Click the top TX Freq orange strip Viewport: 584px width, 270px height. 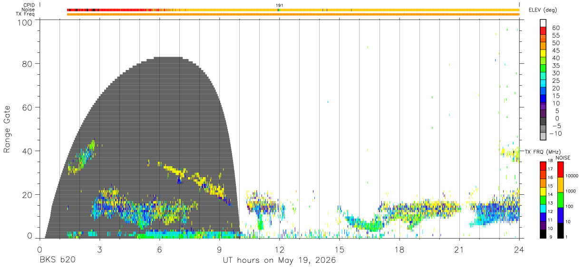293,14
